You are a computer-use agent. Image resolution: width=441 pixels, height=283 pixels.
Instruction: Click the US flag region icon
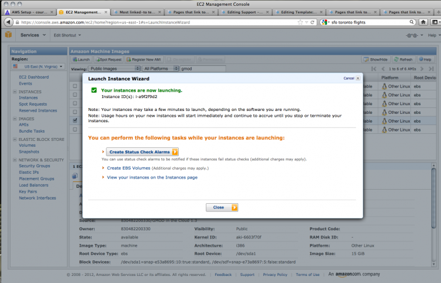tap(15, 66)
